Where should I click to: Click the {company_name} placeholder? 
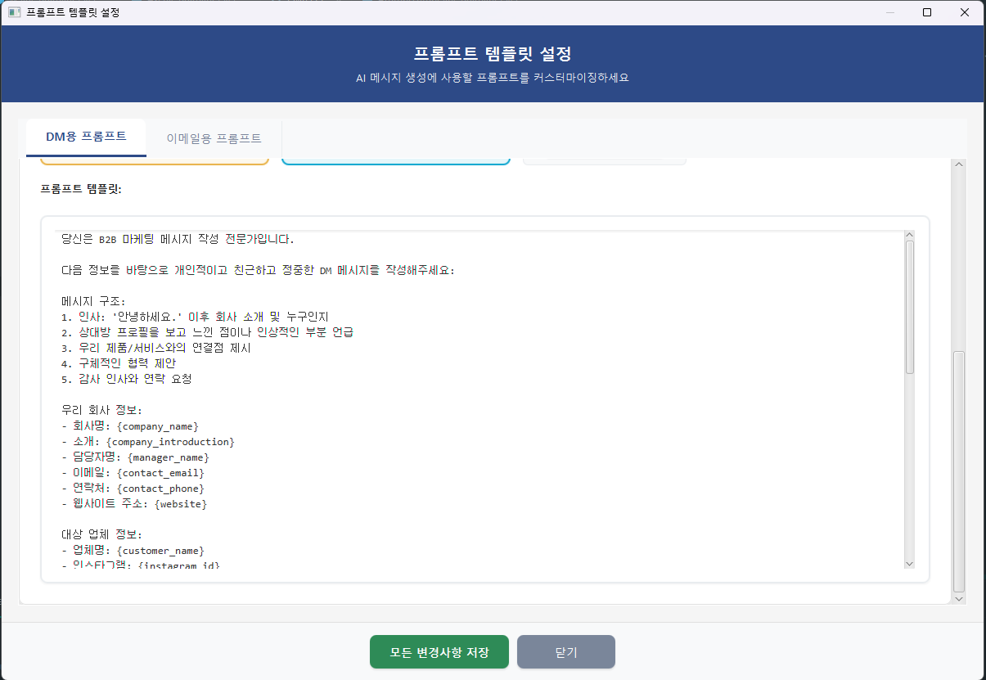point(158,426)
